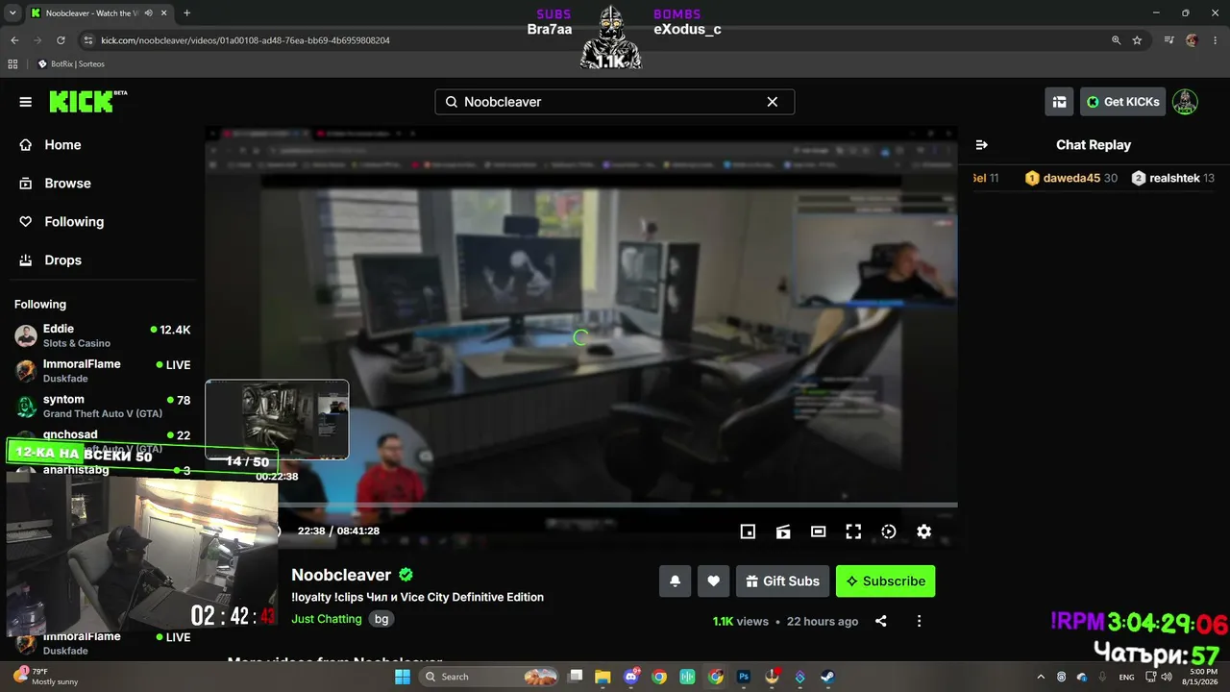Open Photoshop from the taskbar
The height and width of the screenshot is (692, 1230).
point(744,677)
